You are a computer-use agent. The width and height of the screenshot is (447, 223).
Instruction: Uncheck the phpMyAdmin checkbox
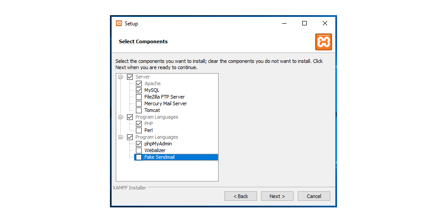click(139, 144)
